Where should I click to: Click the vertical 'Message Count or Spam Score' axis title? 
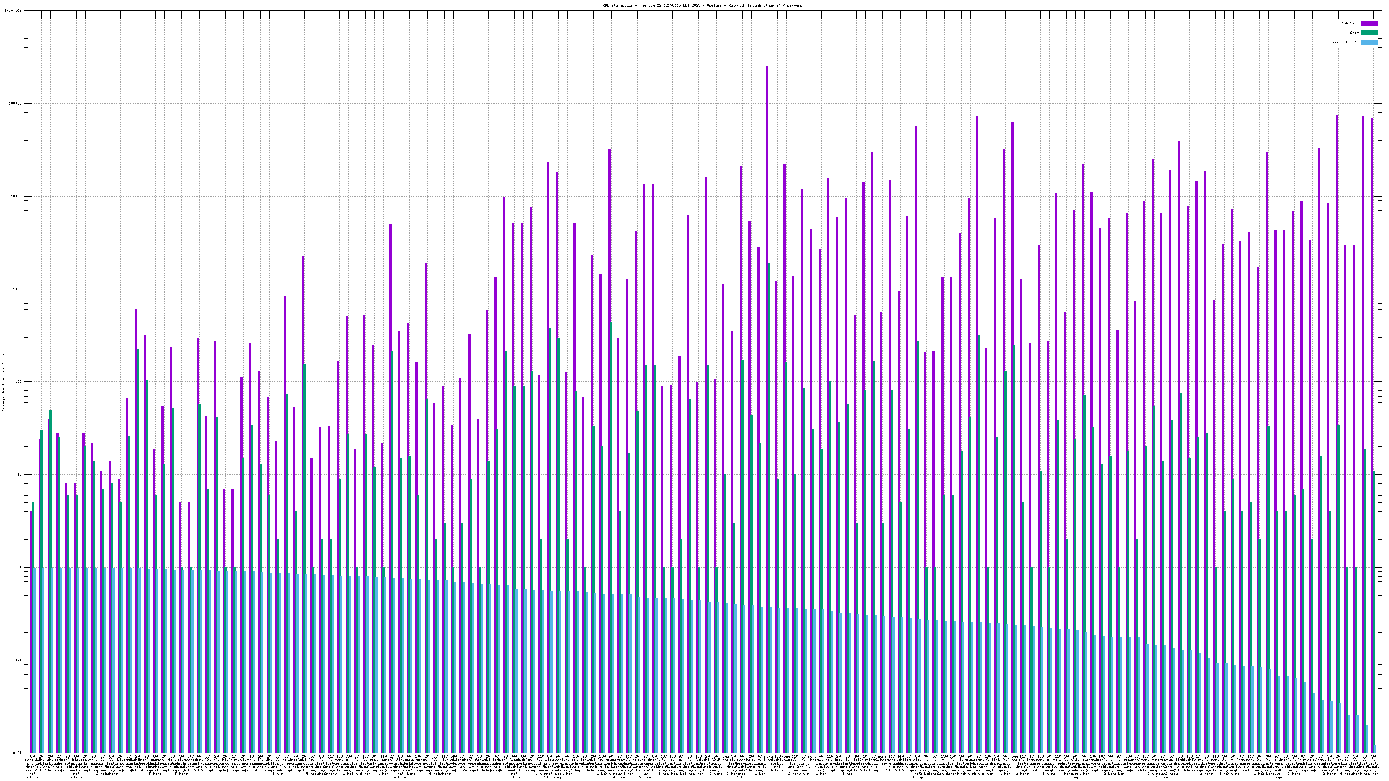click(x=3, y=382)
